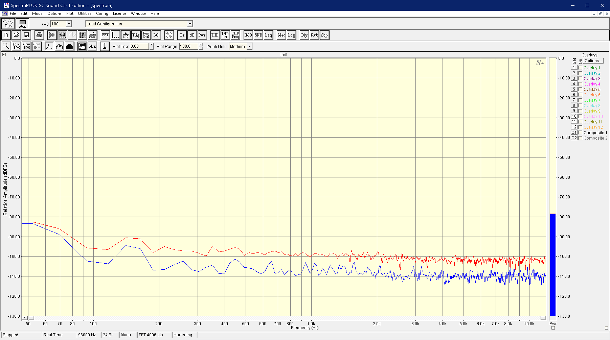
Task: Set overlay slot 1 button
Action: (574, 68)
